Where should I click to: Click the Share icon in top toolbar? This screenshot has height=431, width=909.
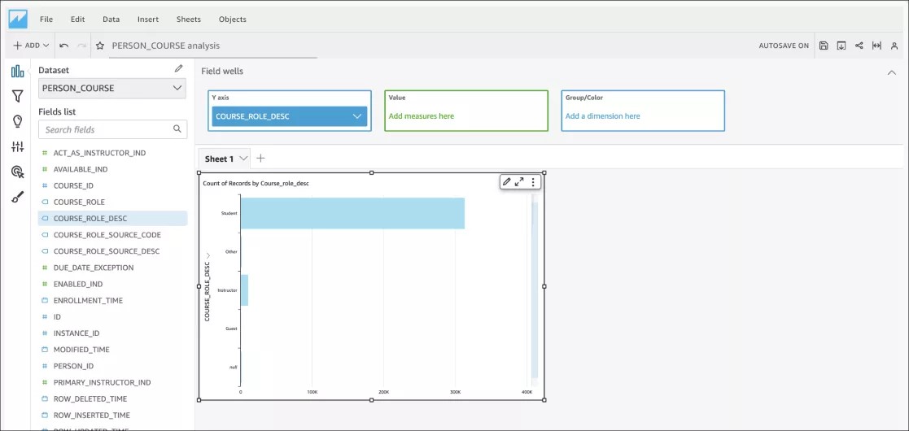tap(859, 46)
